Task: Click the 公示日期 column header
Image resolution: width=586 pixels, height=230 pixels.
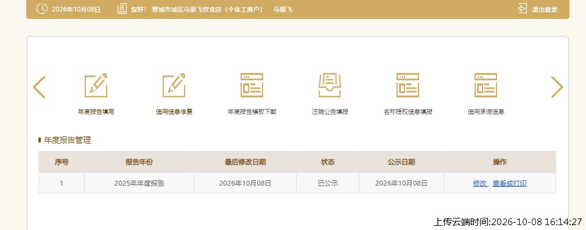Action: tap(401, 162)
